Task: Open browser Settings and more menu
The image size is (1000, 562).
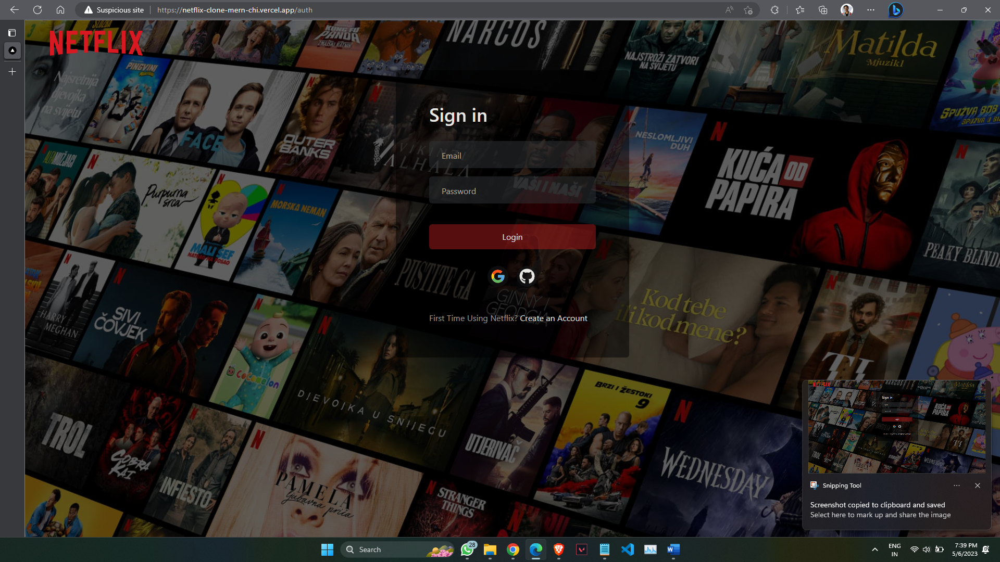Action: coord(871,10)
